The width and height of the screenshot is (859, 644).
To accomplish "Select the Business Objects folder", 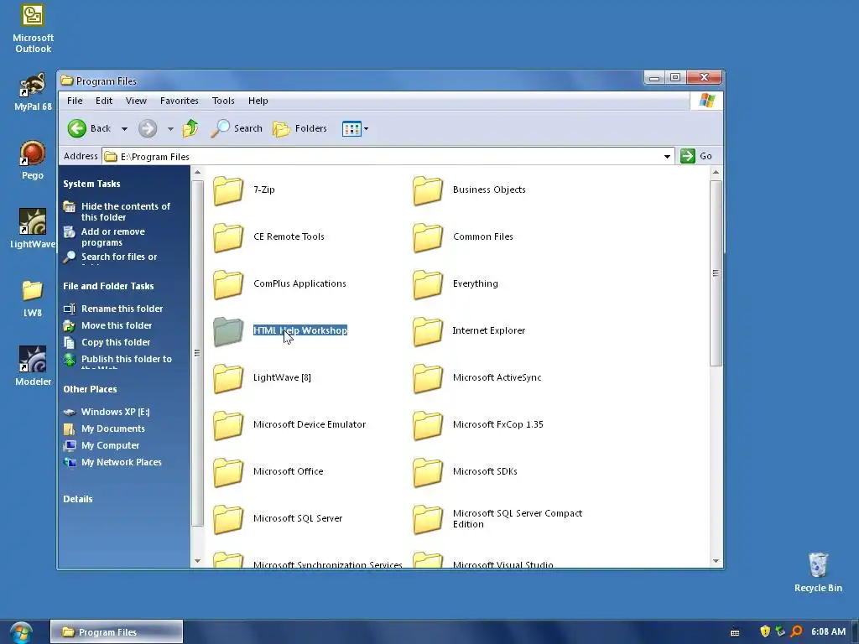I will click(x=469, y=190).
